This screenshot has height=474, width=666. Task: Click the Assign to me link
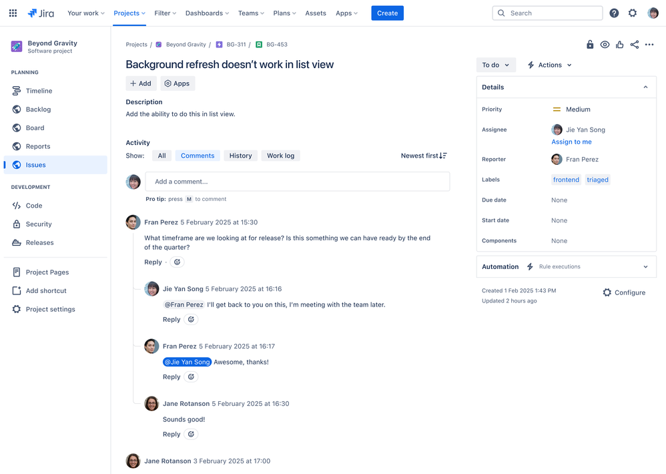pyautogui.click(x=571, y=142)
